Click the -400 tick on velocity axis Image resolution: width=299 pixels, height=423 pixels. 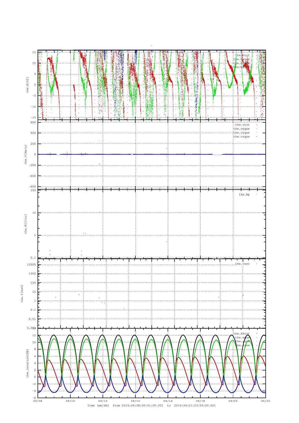32,176
